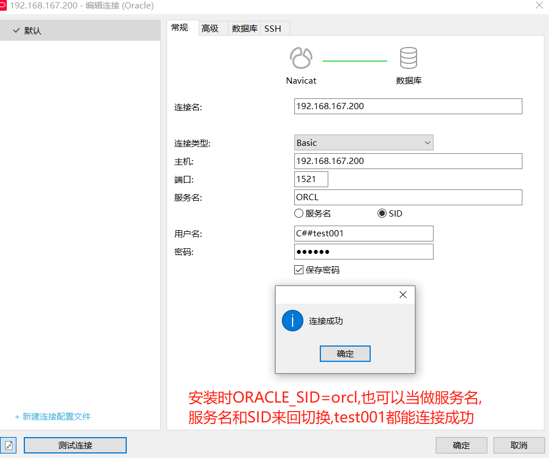
Task: Click the 新建连接配置文件 link
Action: point(53,416)
